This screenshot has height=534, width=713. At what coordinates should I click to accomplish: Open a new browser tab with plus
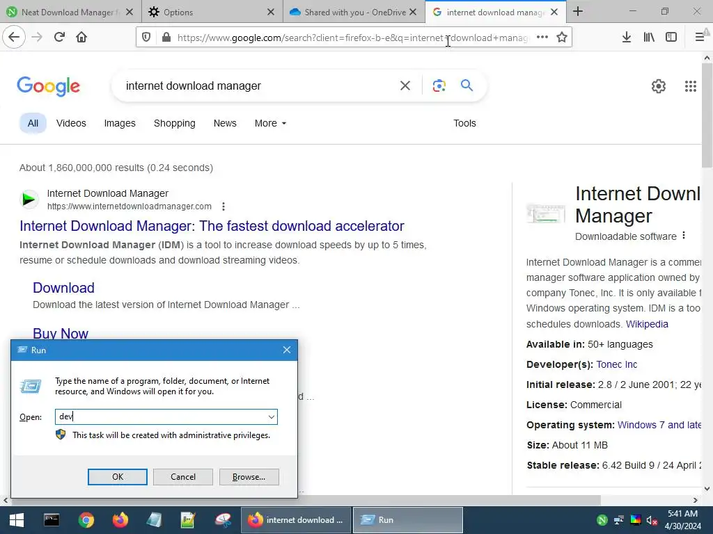(x=578, y=11)
